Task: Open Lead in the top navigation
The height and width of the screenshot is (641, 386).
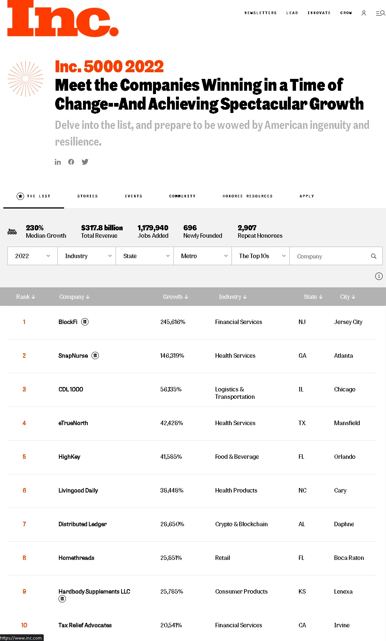Action: coord(292,13)
